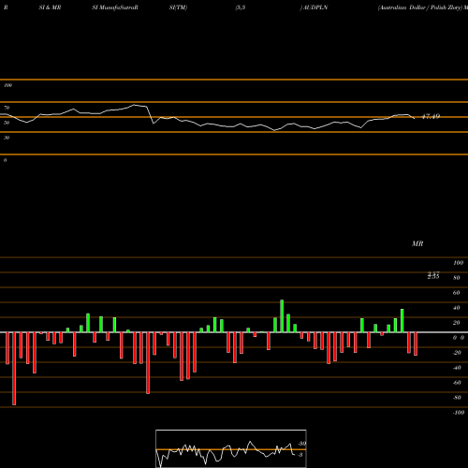
Task: Click the 100 label on the left RSI axis
Action: point(7,85)
